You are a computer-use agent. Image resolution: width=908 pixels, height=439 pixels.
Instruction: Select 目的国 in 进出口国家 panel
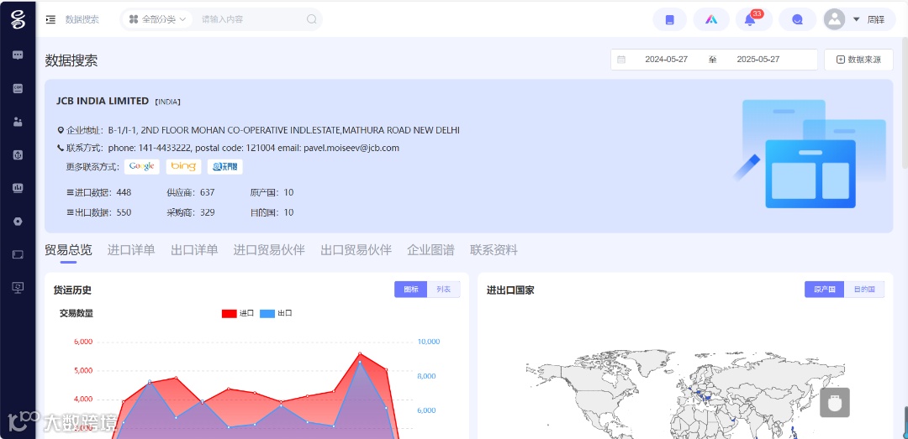(x=864, y=290)
